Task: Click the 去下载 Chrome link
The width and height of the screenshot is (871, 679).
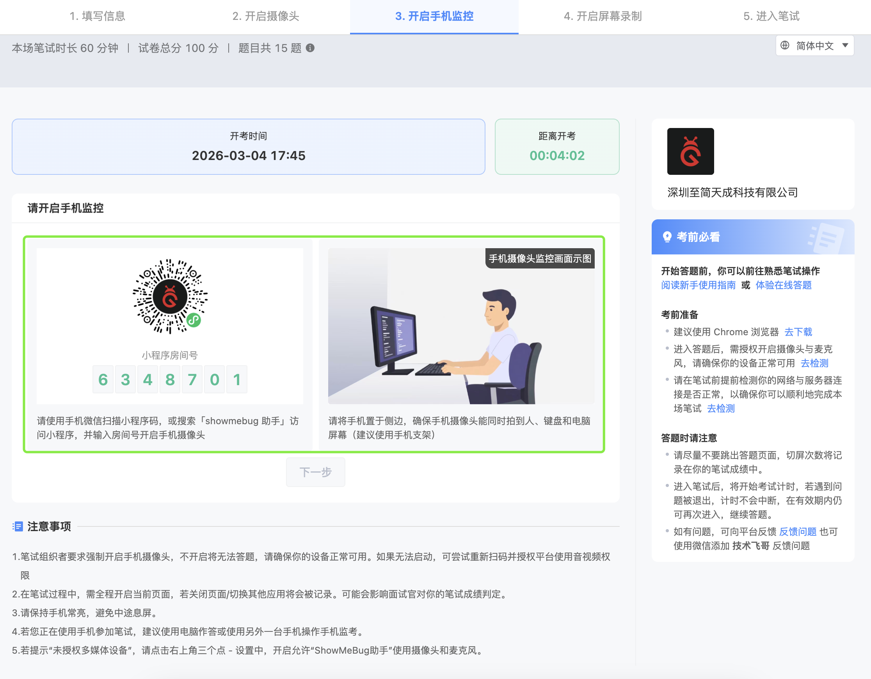Action: tap(798, 332)
